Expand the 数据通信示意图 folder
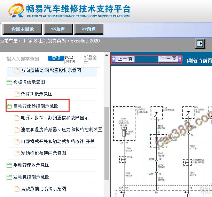 [29, 82]
